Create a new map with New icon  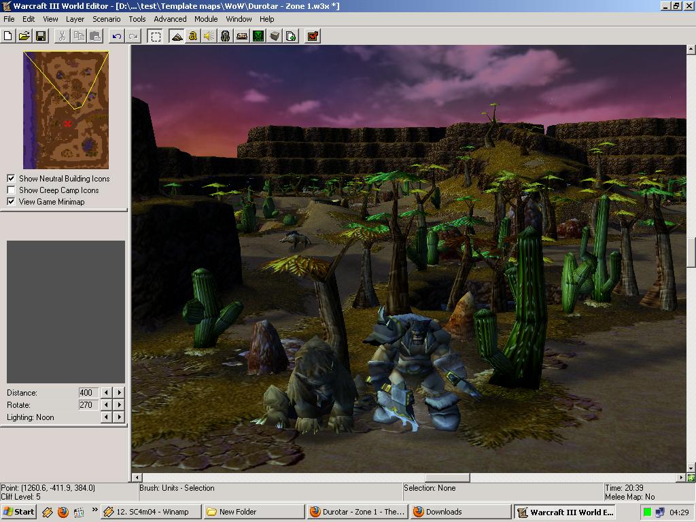[x=8, y=36]
